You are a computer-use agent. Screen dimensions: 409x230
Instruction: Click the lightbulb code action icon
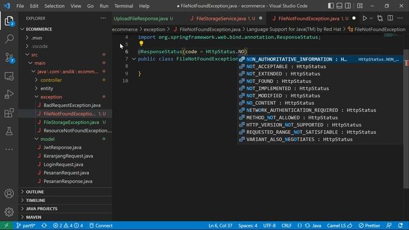141,43
